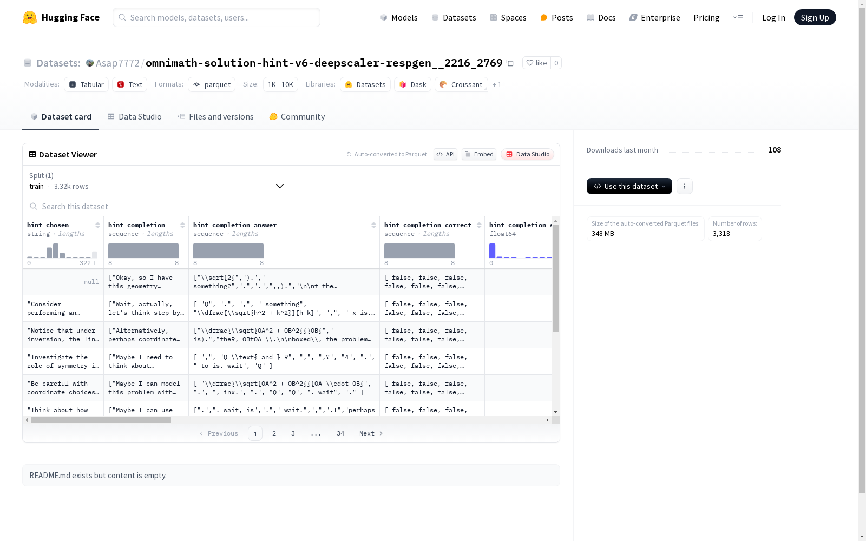Image resolution: width=866 pixels, height=541 pixels.
Task: Go to Posts in the navigation
Action: point(556,17)
